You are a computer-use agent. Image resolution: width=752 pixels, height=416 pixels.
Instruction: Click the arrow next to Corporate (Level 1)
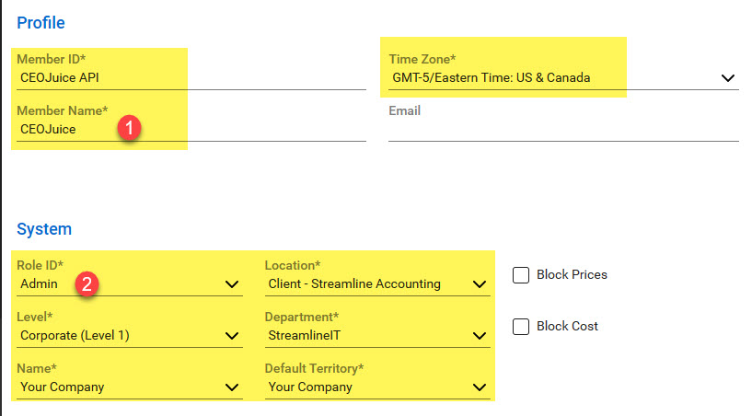tap(232, 335)
